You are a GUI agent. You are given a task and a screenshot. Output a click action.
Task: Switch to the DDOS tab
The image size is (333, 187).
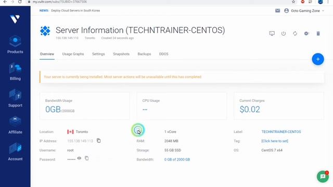[163, 54]
